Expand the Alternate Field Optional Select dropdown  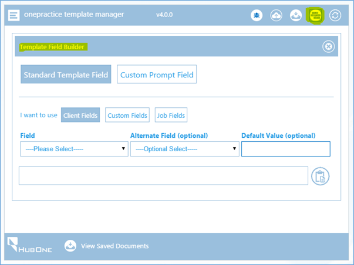[185, 149]
